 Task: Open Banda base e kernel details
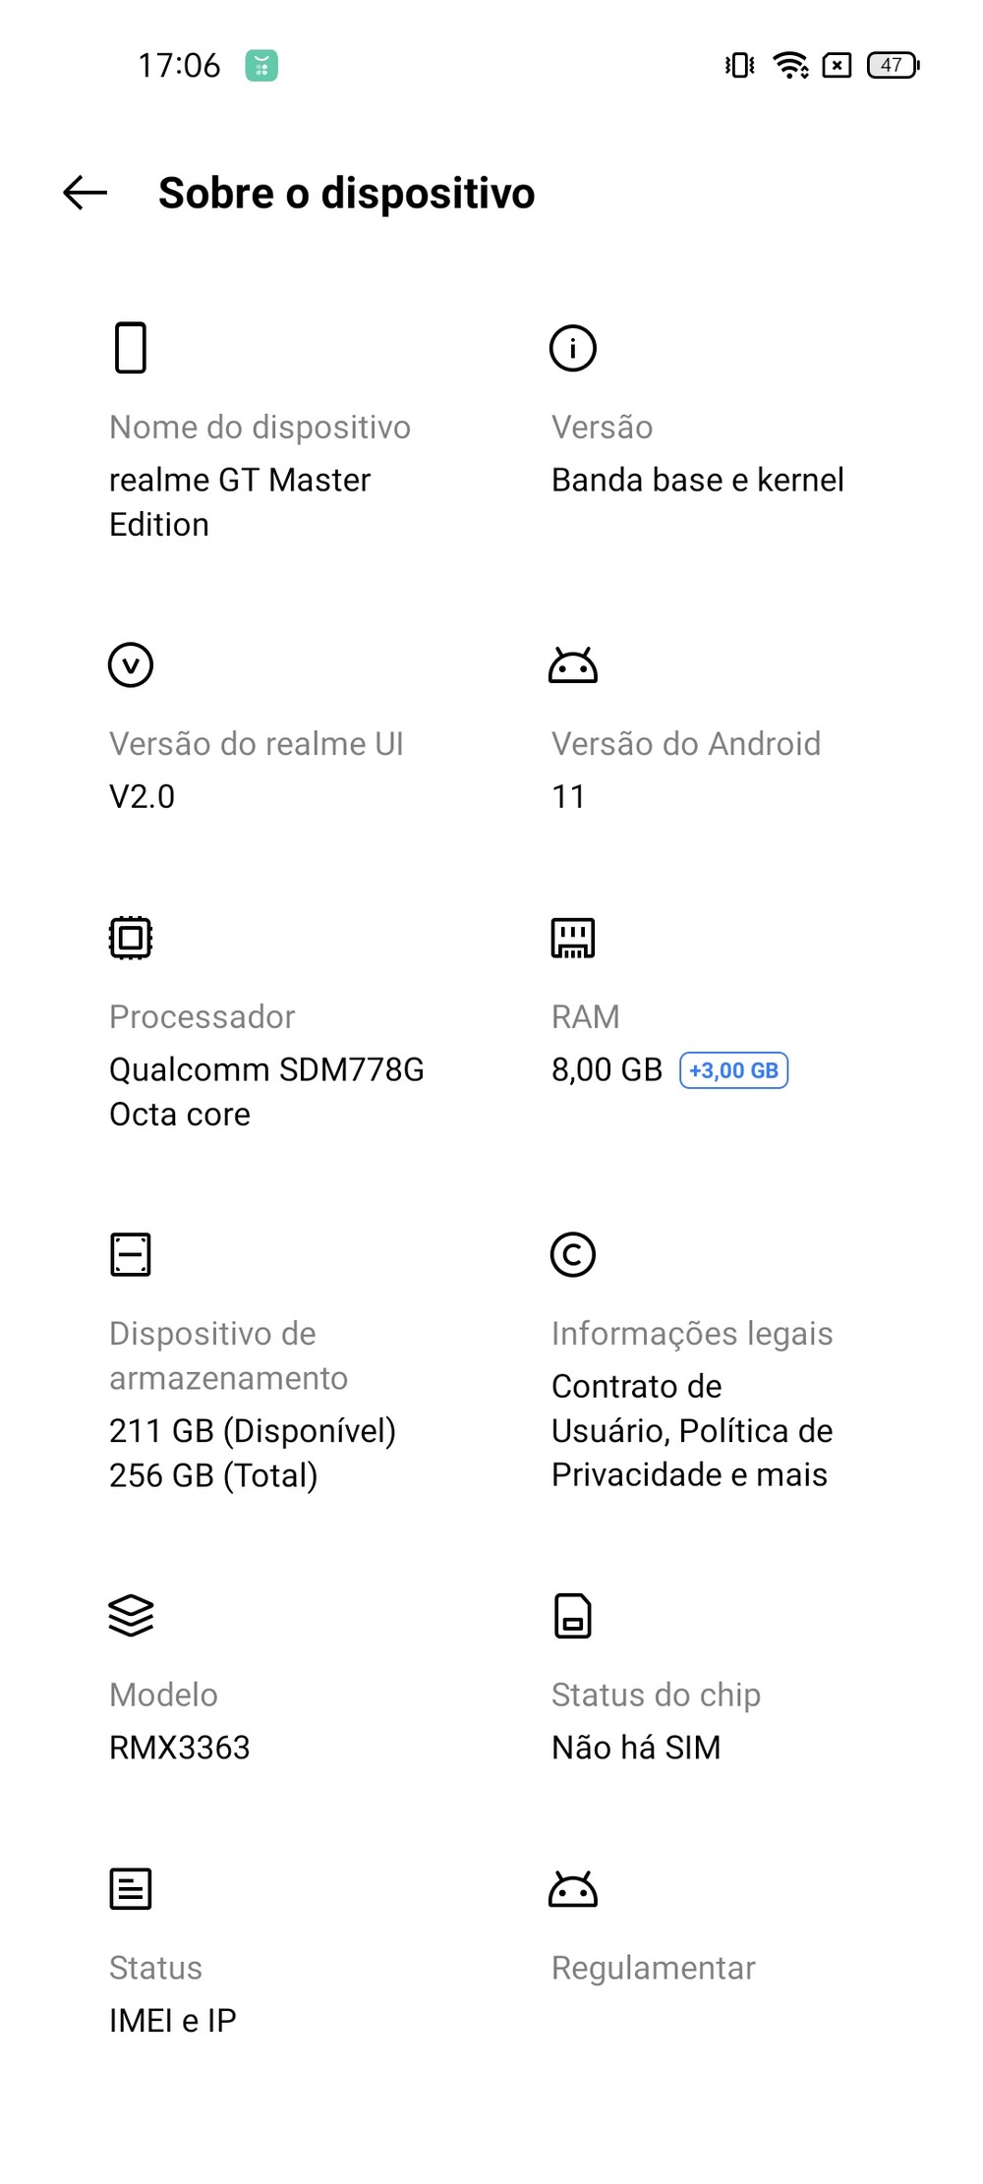pyautogui.click(x=698, y=480)
